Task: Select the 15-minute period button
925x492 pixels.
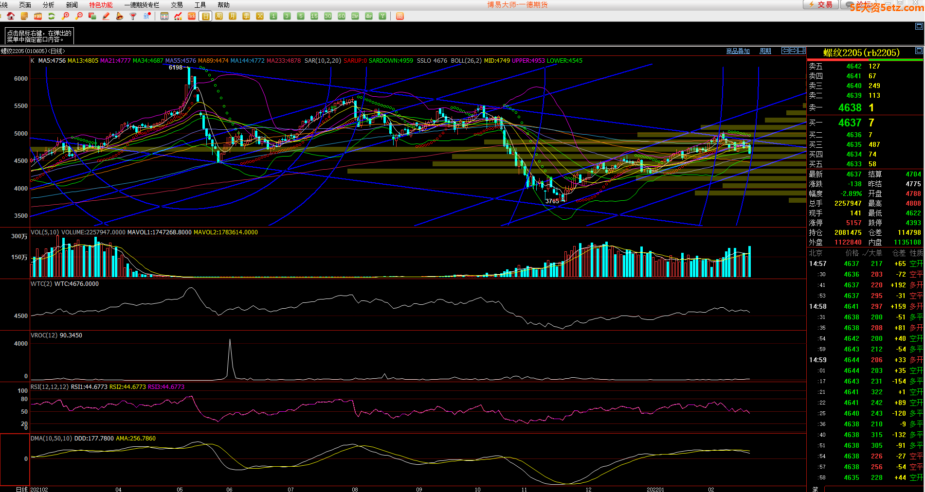Action: click(x=314, y=16)
